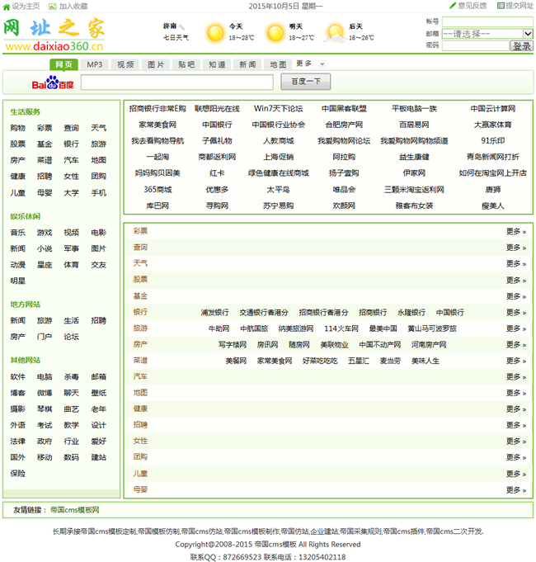The height and width of the screenshot is (562, 536).
Task: Click tomorrow's weather sun icon
Action: pyautogui.click(x=276, y=33)
